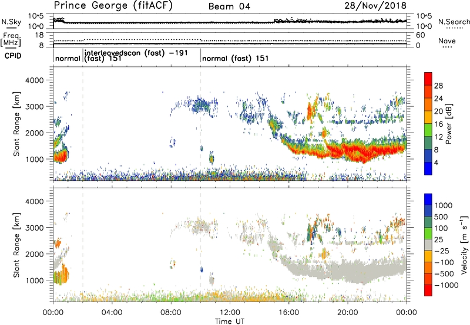This screenshot has width=470, height=325.
Task: Click the dark blue bottom swatch on Power colorbar
Action: 428,168
